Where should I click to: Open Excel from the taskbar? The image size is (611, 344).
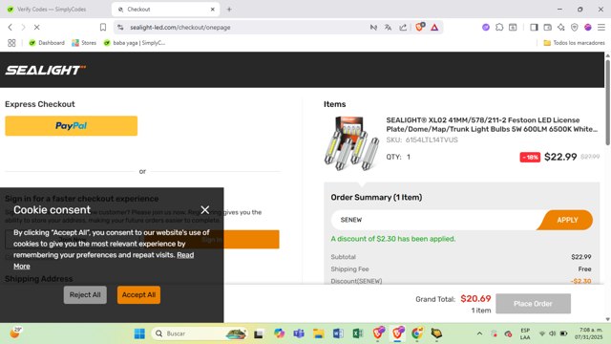point(358,333)
